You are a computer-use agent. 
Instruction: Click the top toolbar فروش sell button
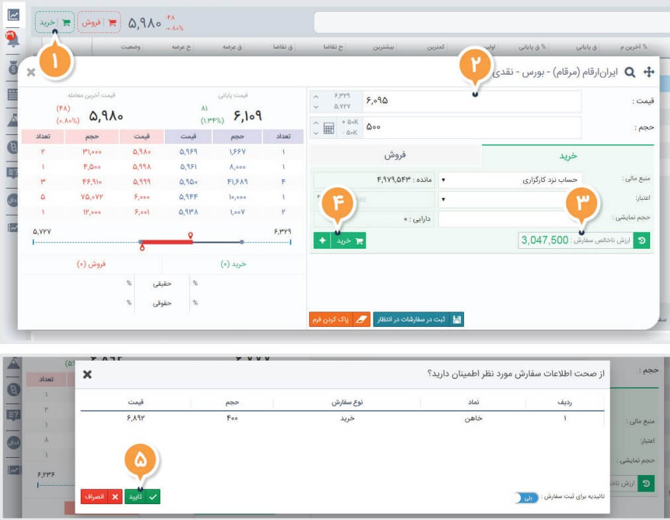99,22
